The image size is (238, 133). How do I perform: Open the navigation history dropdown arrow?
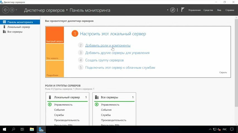(16, 10)
